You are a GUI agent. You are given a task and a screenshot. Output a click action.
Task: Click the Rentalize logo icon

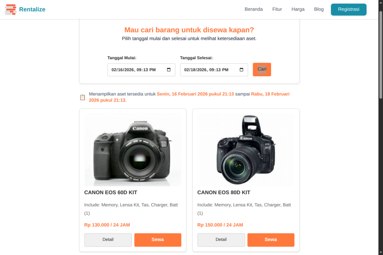pos(10,9)
